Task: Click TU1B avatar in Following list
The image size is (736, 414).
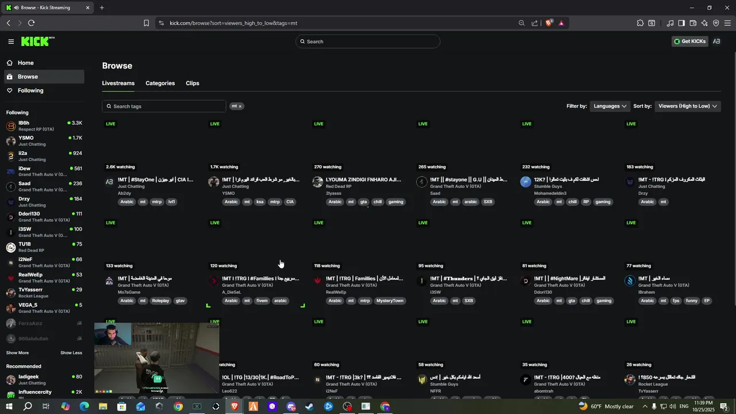Action: click(x=10, y=247)
